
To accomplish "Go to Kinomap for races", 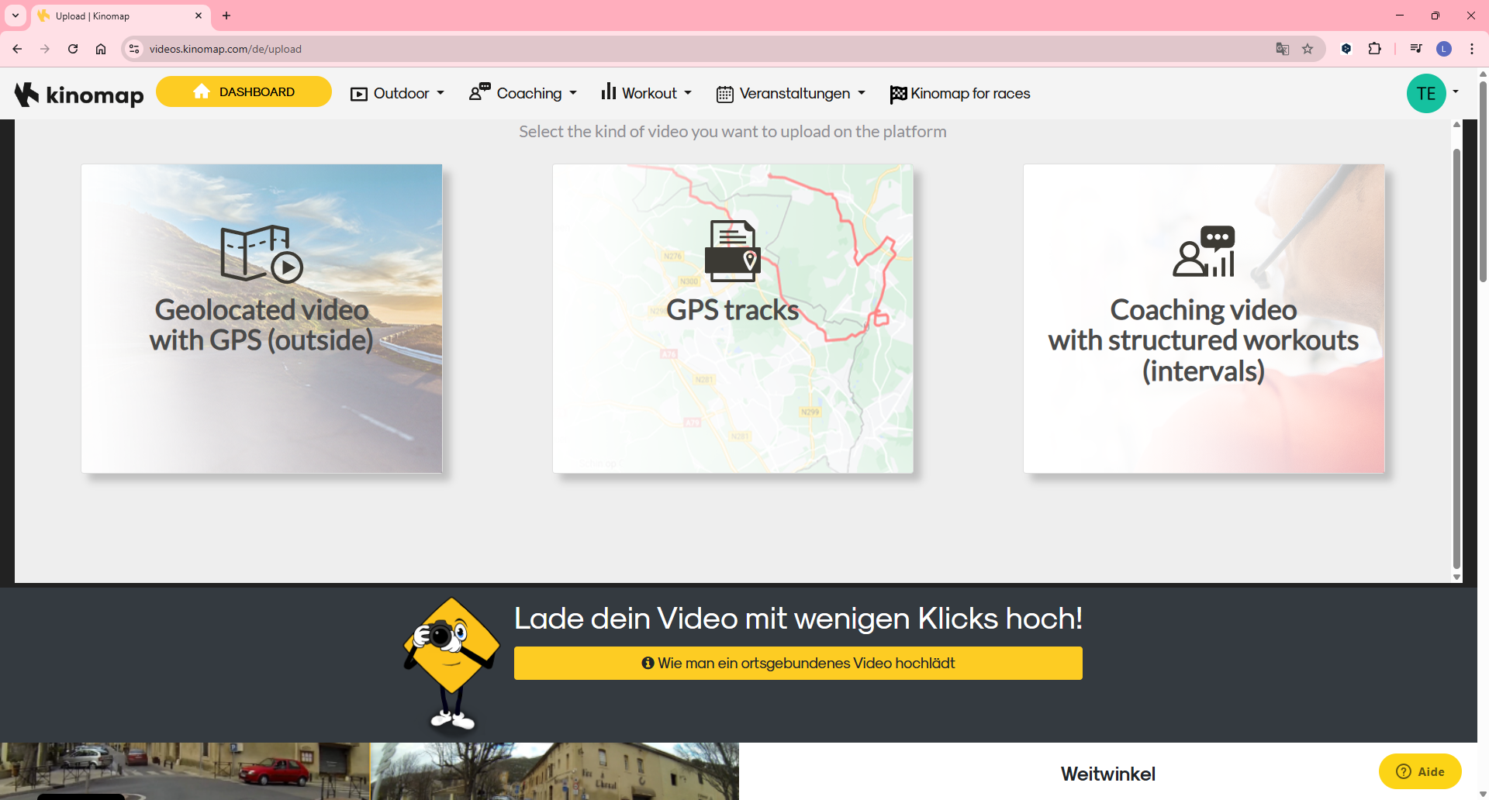I will pos(960,94).
